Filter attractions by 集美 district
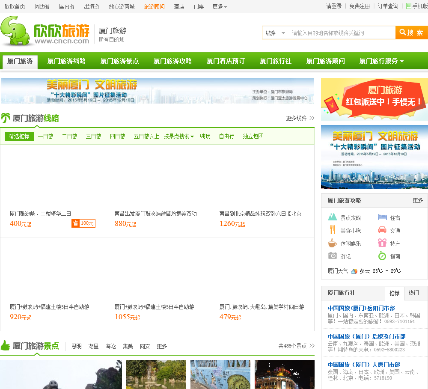 pos(128,346)
